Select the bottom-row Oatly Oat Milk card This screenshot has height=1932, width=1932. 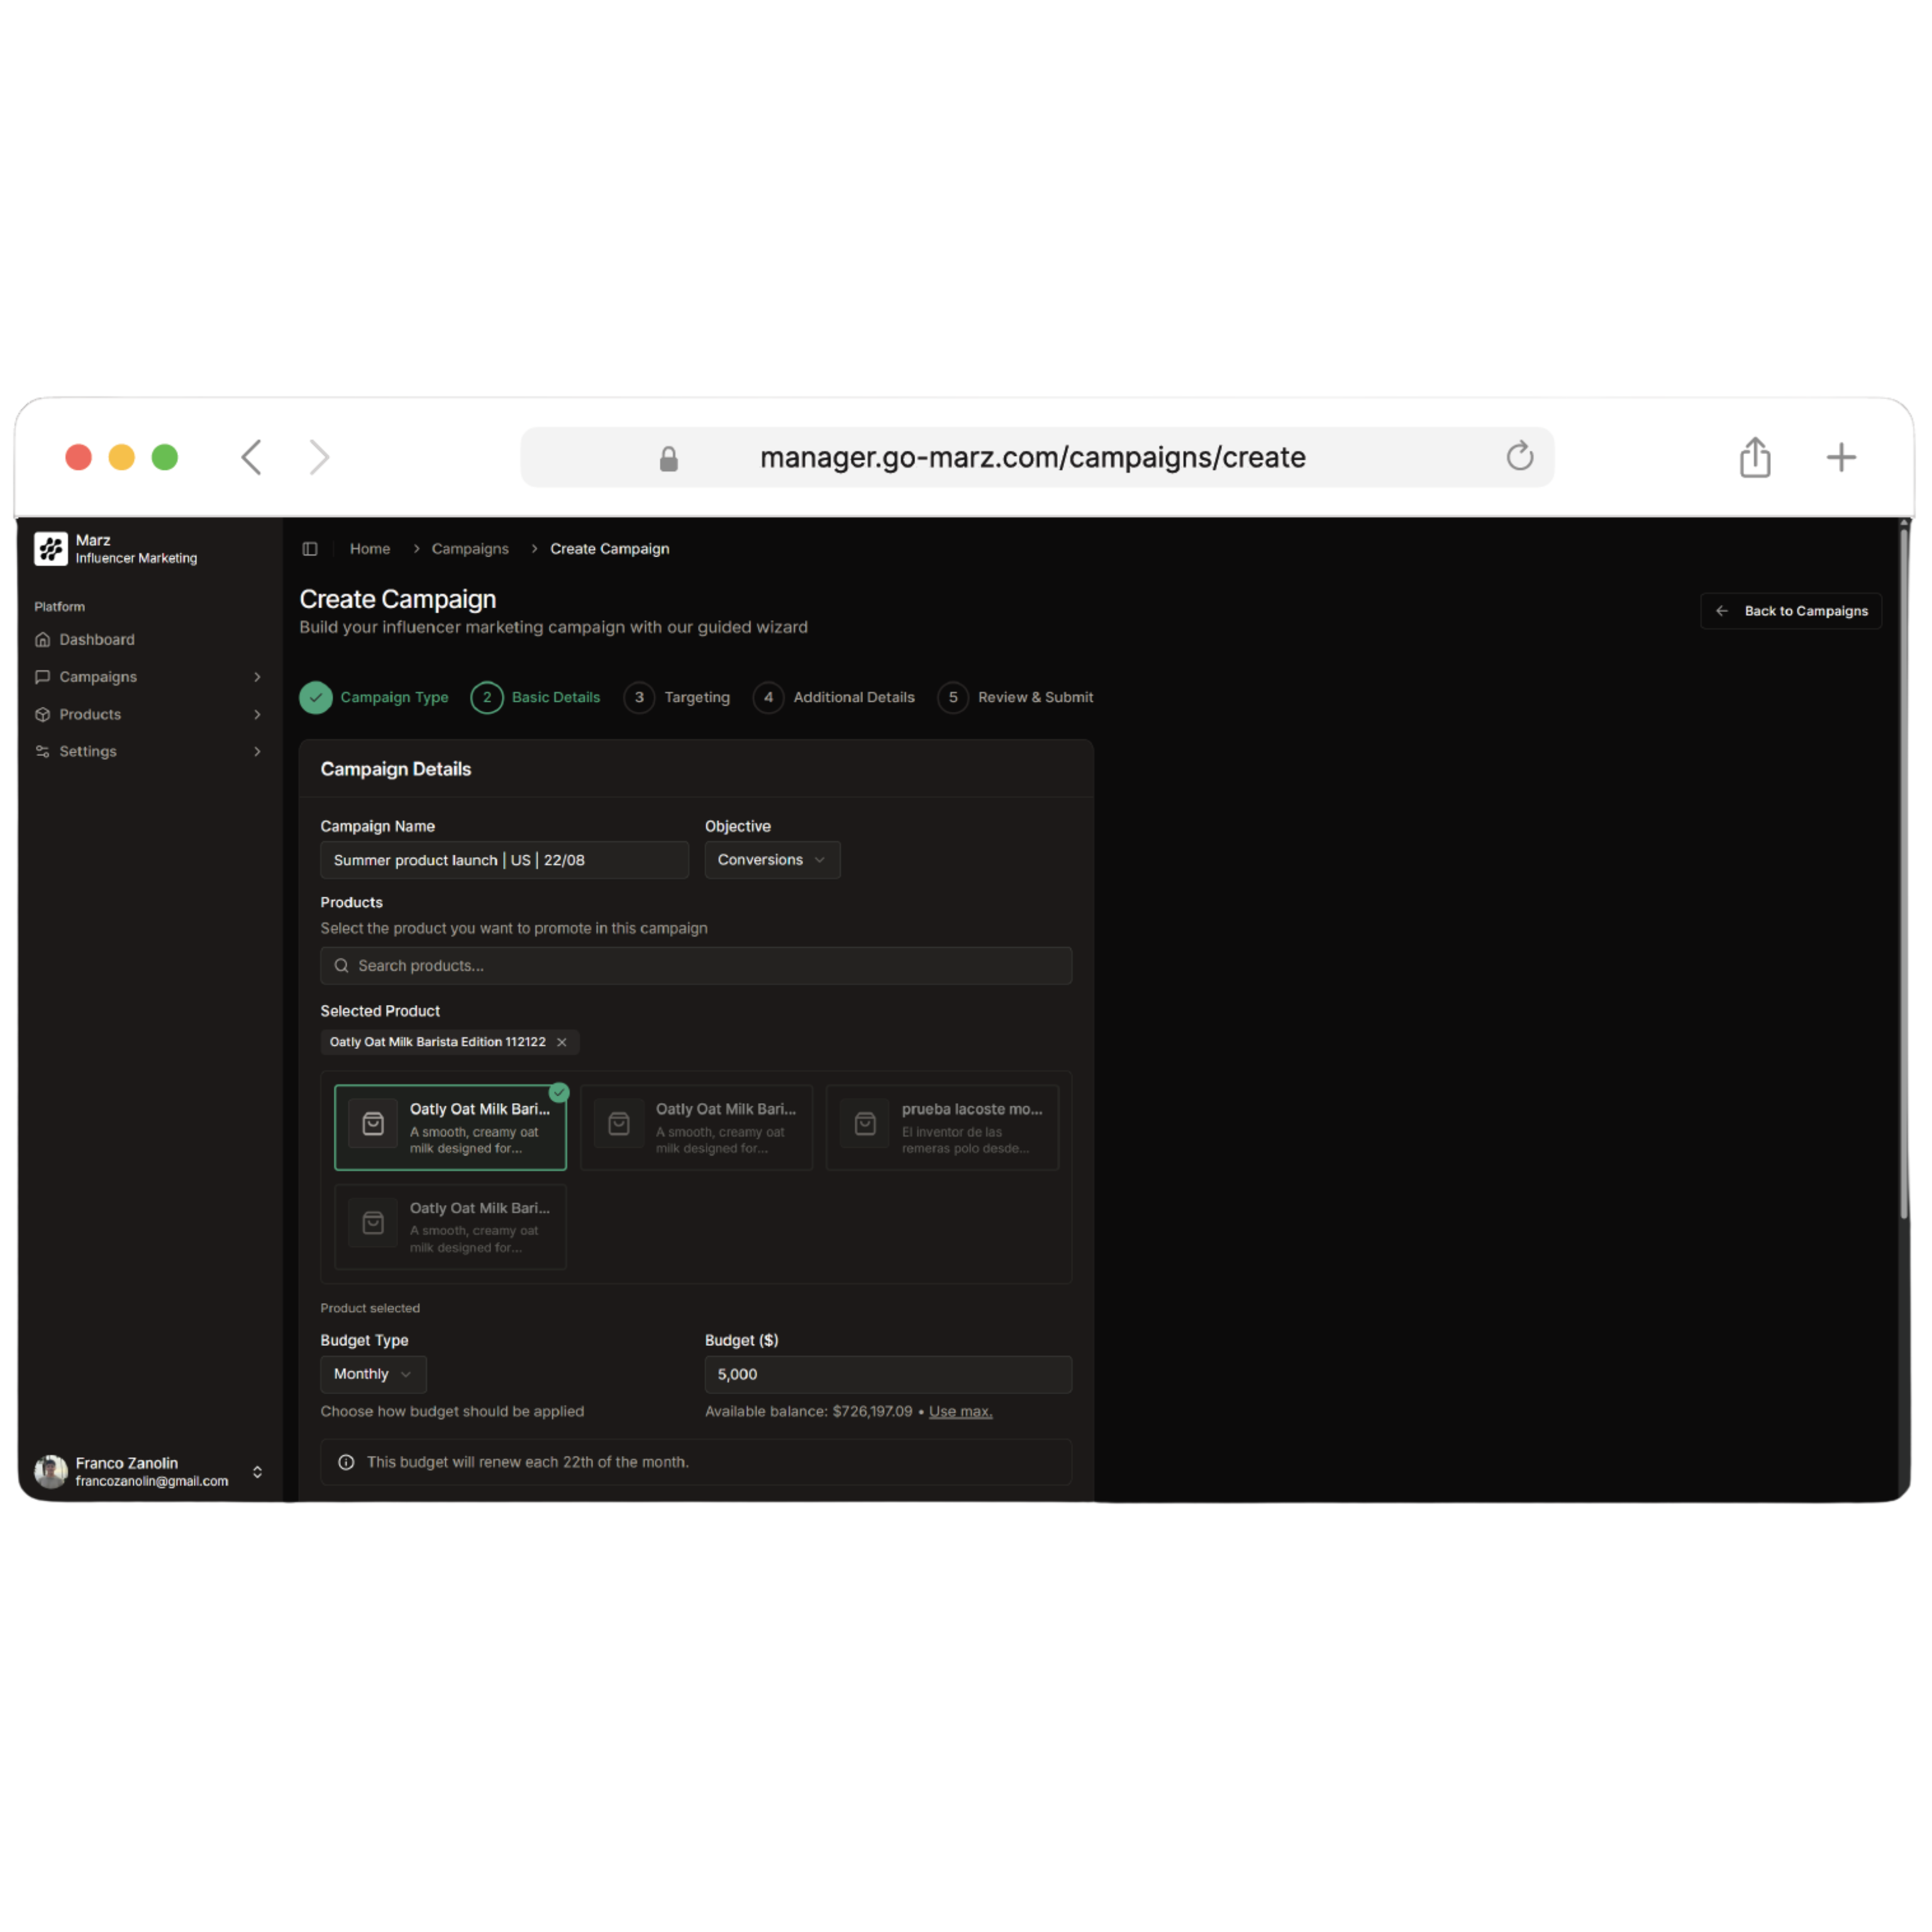pos(450,1226)
